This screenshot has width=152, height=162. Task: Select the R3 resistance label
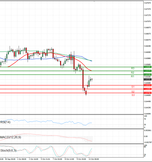click(132, 69)
